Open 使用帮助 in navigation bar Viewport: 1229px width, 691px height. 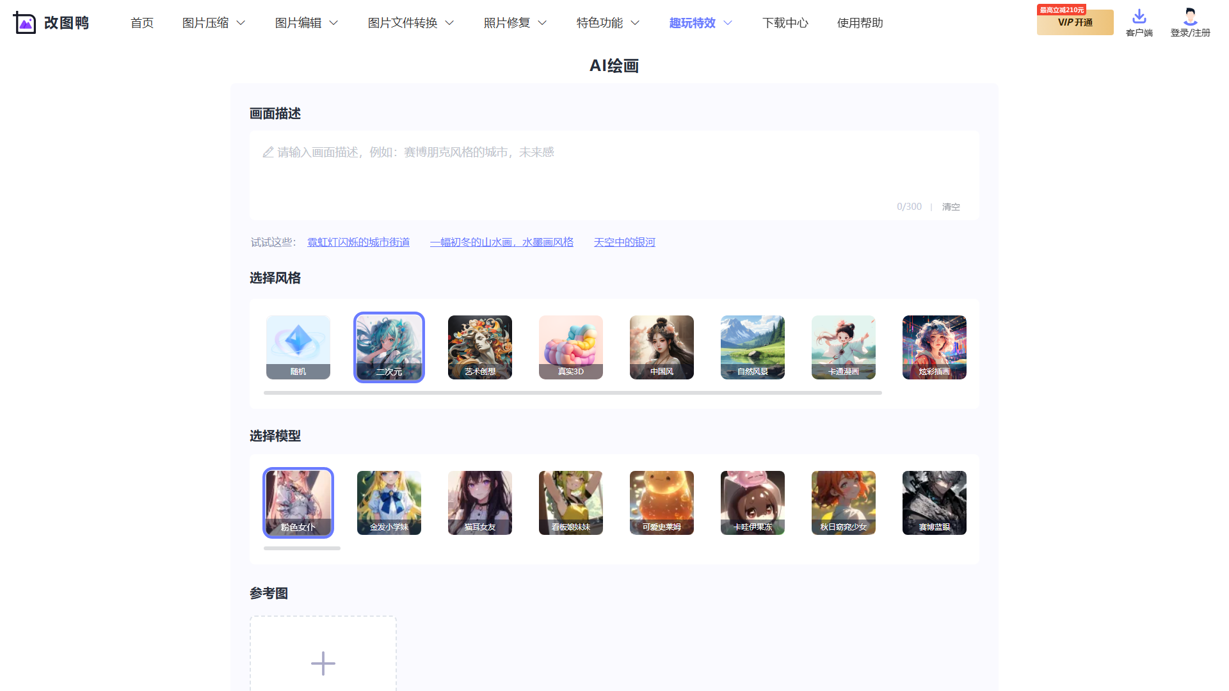(x=860, y=23)
